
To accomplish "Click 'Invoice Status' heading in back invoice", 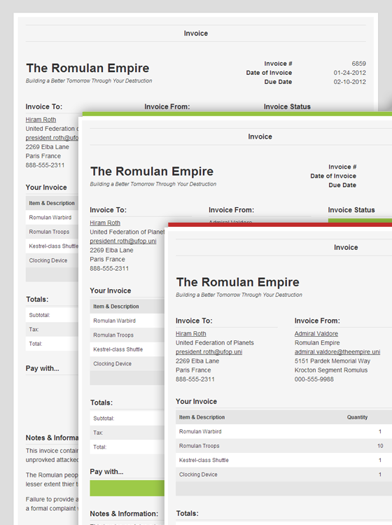I will (287, 107).
